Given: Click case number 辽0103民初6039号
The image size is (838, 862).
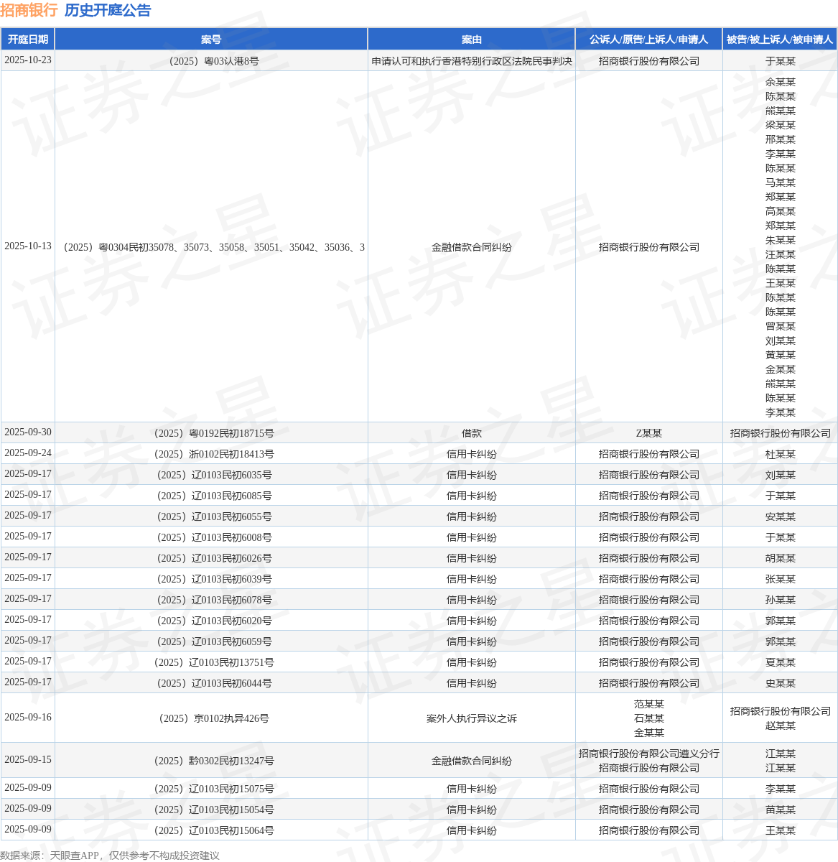Looking at the screenshot, I should [211, 579].
